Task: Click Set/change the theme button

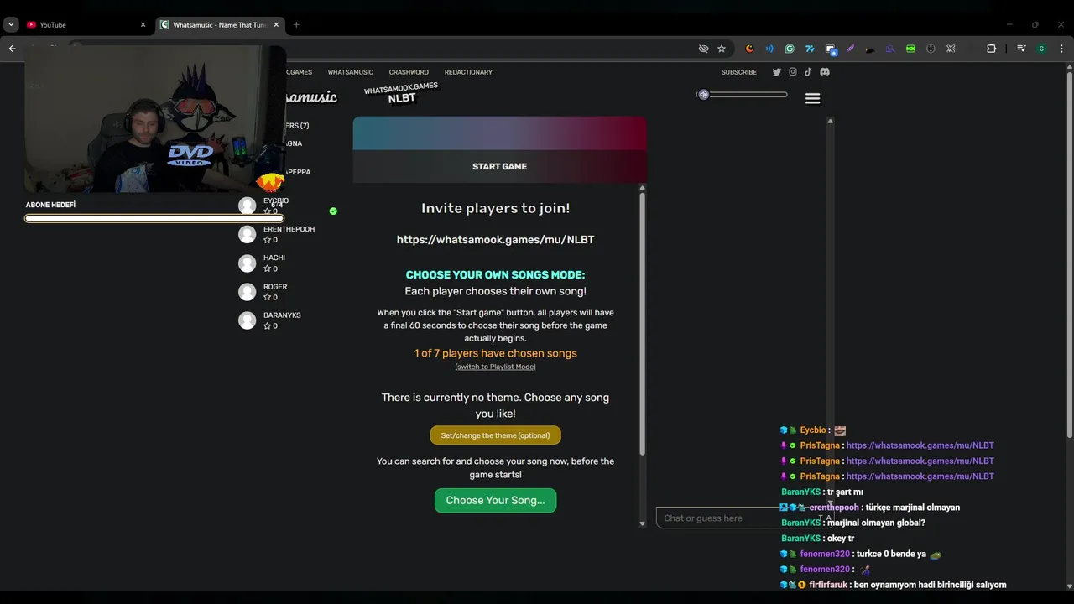Action: 495,435
